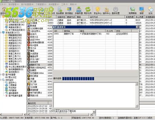Open the 插件中心 toolbar icon

click(x=107, y=11)
